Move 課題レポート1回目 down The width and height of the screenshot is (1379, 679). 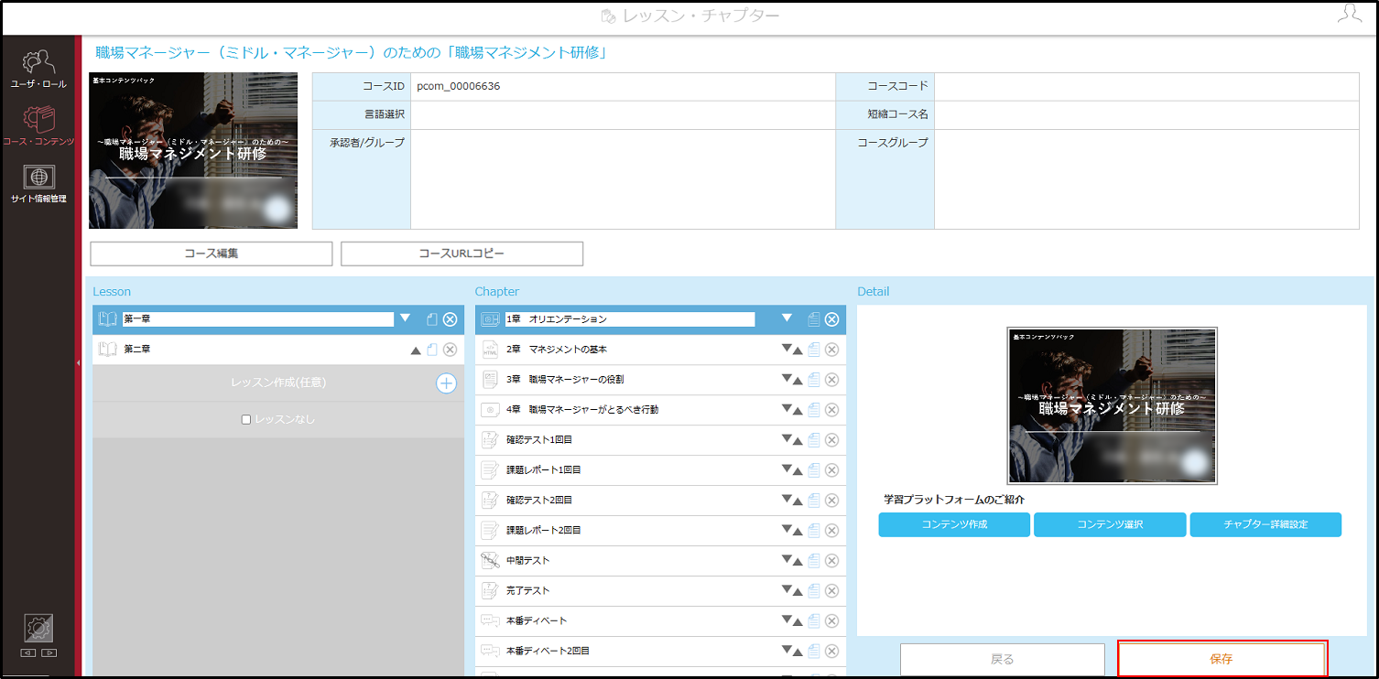787,469
